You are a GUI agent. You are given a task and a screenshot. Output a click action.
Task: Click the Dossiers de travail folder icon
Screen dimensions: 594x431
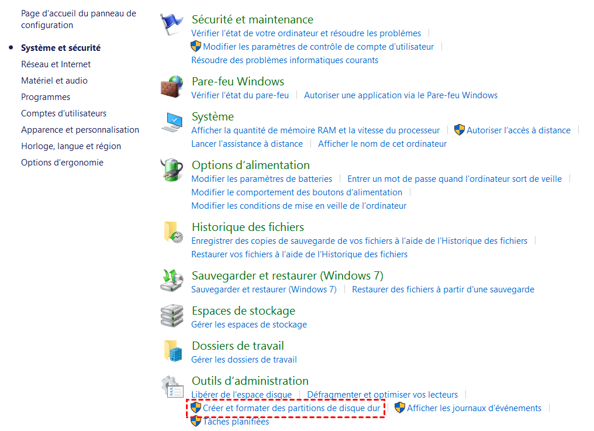tap(174, 351)
